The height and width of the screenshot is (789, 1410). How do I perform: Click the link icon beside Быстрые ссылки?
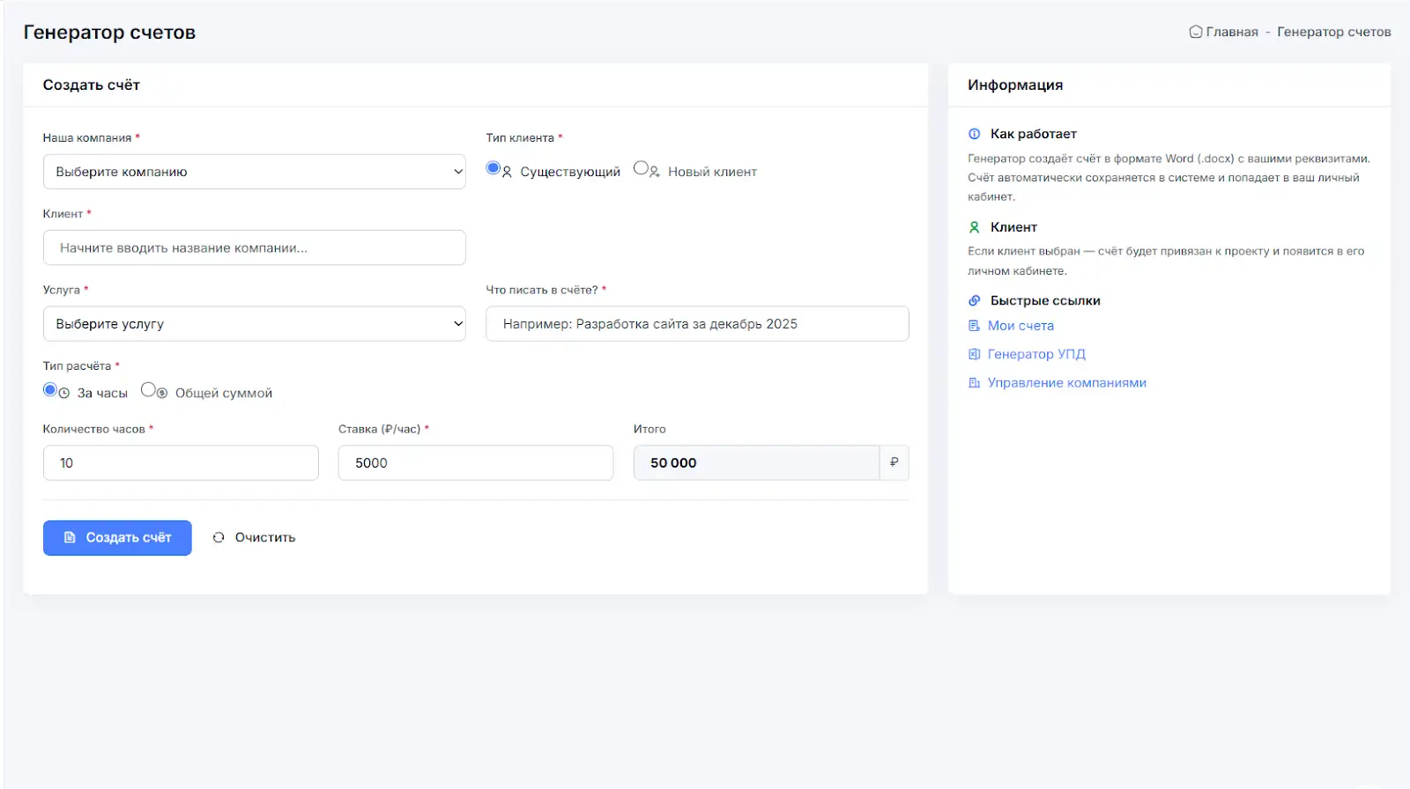click(974, 300)
